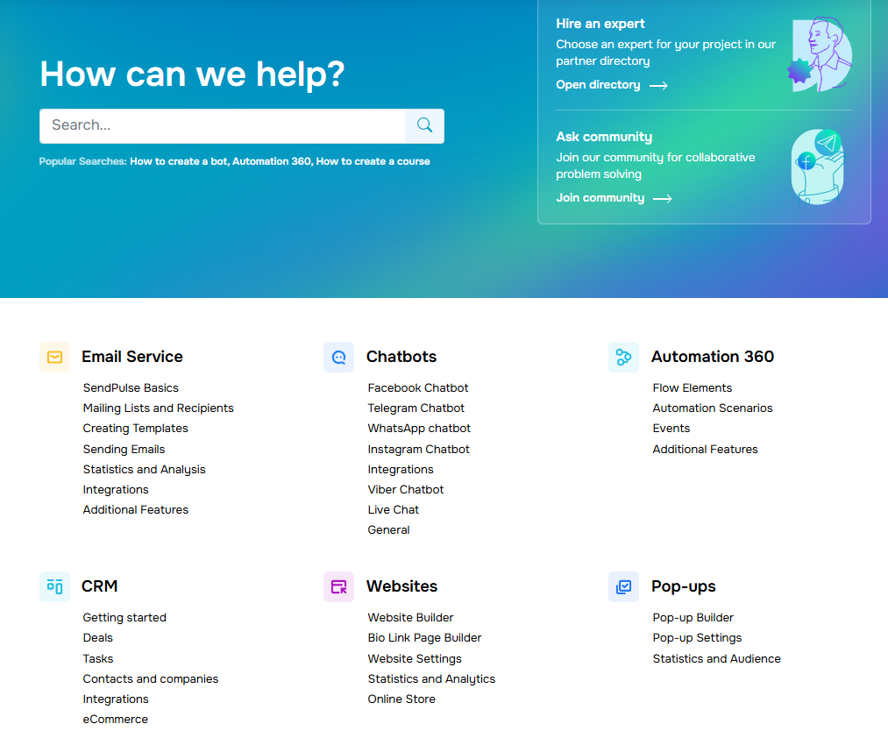The height and width of the screenshot is (731, 888).
Task: Open Facebook Chatbot help
Action: tap(418, 388)
